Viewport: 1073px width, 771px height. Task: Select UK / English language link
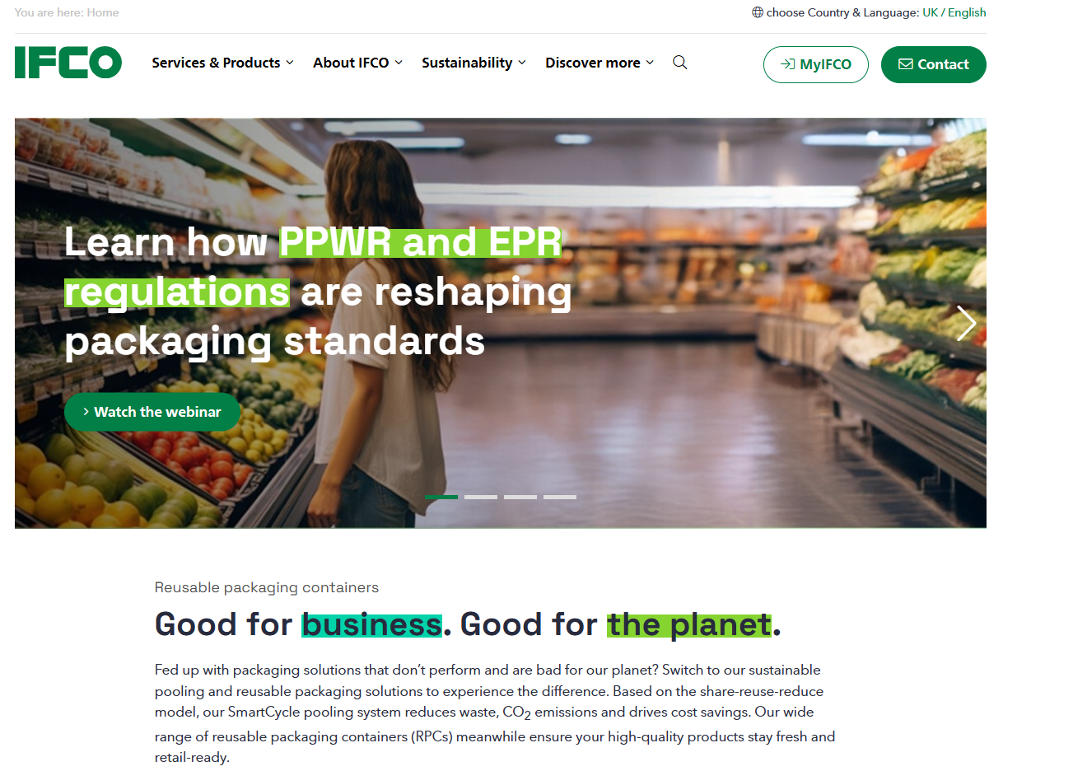[954, 12]
